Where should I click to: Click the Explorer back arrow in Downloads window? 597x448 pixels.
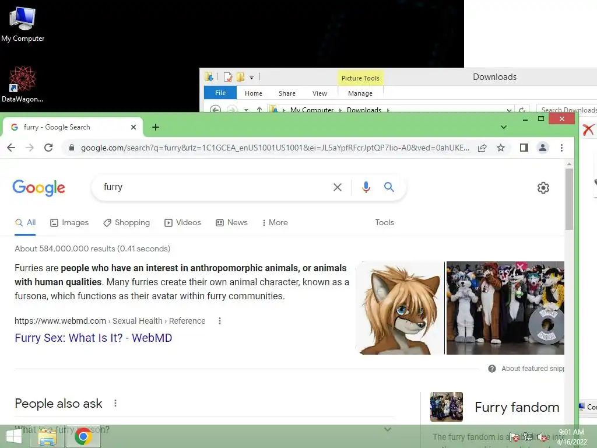[216, 110]
